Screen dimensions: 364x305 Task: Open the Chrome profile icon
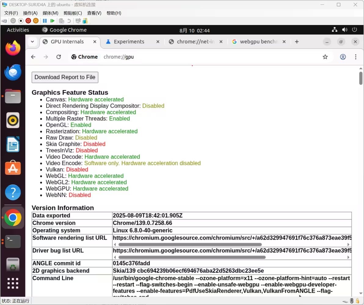click(x=343, y=57)
